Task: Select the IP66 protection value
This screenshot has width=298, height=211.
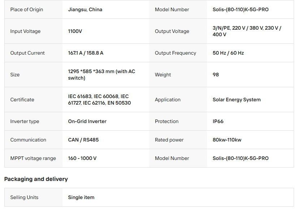Action: [x=218, y=122]
